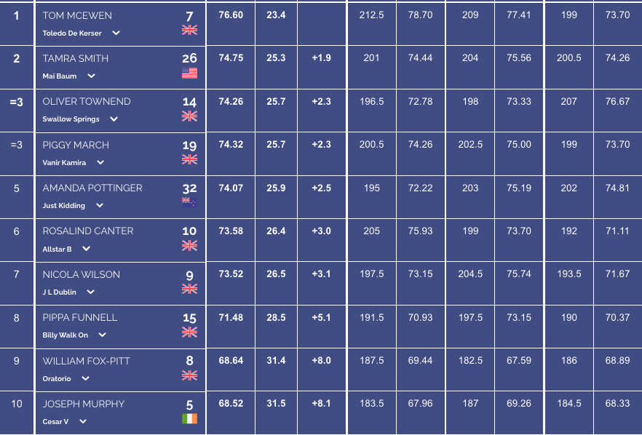
Task: Expand Vanir Kamira details chevron
Action: [100, 162]
